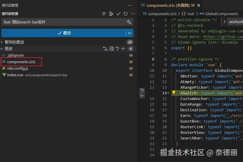Click GlobalComponents in the breadcrumb
This screenshot has width=243, height=162.
tap(222, 14)
